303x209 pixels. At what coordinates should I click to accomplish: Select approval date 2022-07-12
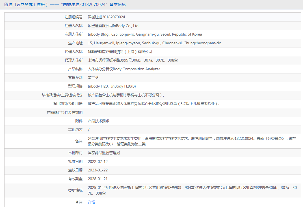click(98, 162)
